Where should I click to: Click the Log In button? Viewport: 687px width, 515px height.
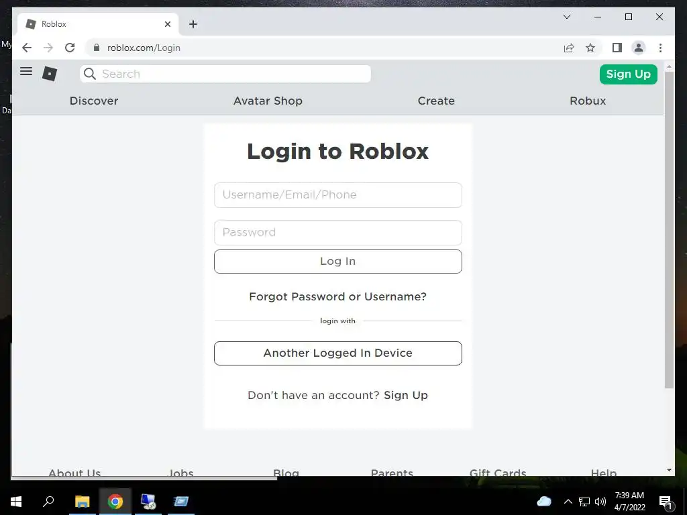click(338, 262)
